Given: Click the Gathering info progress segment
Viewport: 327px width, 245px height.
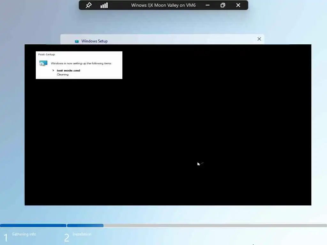Looking at the screenshot, I should [33, 226].
